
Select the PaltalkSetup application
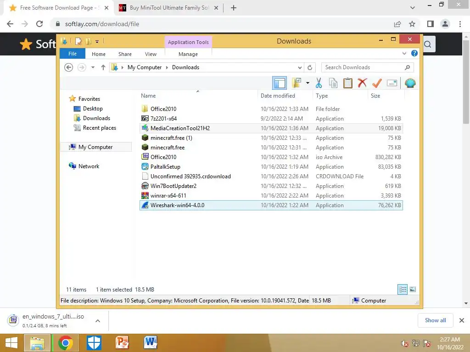[x=271, y=167]
